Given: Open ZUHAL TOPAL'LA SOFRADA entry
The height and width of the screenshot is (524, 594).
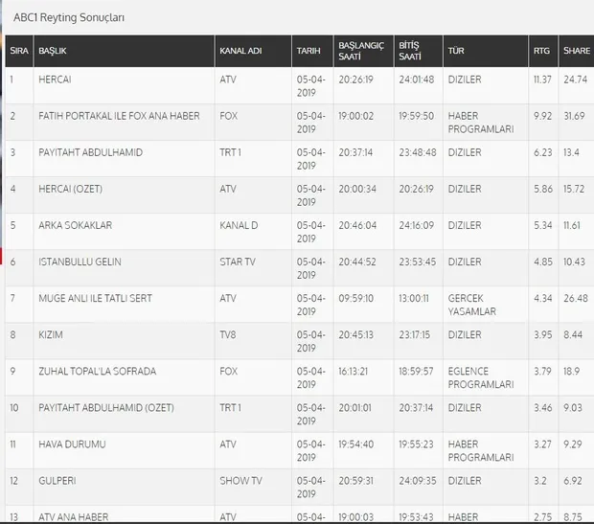Looking at the screenshot, I should point(96,371).
